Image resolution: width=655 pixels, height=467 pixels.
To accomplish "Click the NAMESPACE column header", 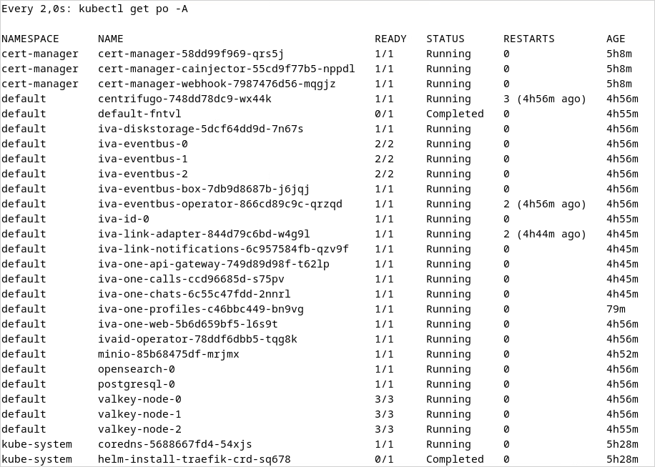I will pos(30,39).
